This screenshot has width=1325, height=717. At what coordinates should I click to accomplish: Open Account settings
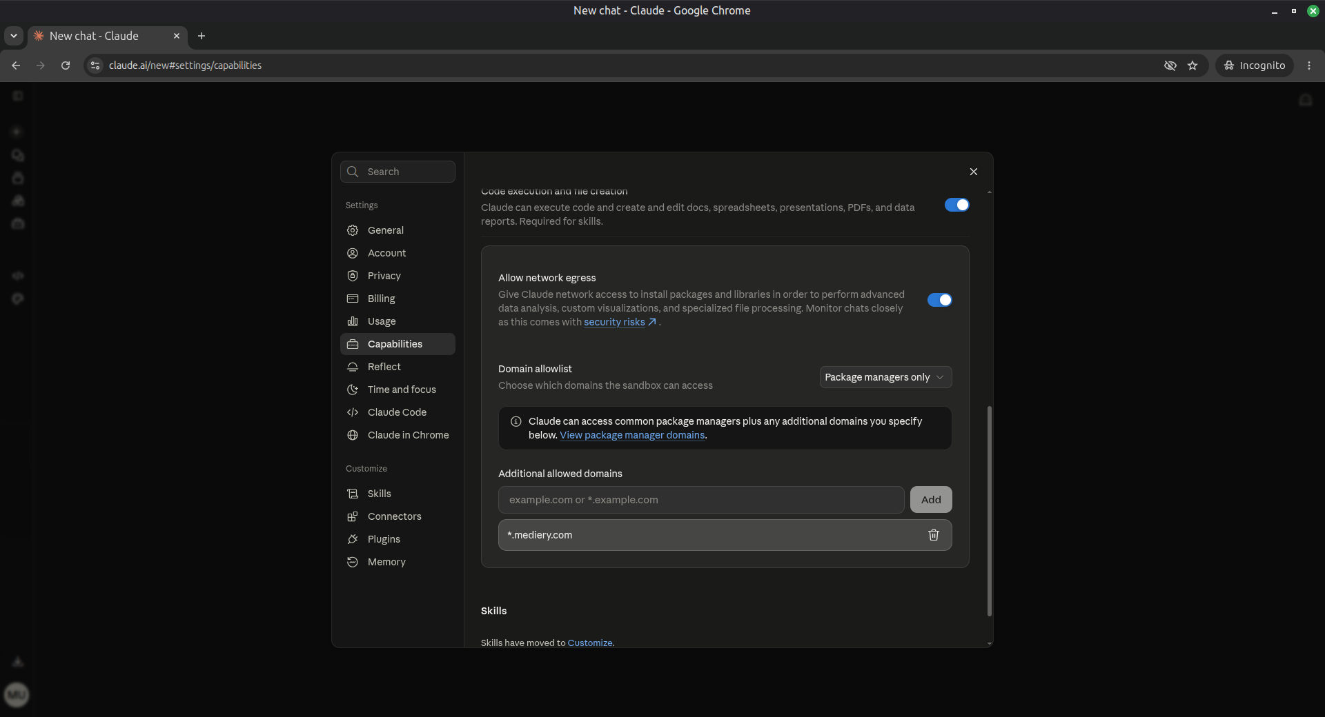tap(397, 253)
